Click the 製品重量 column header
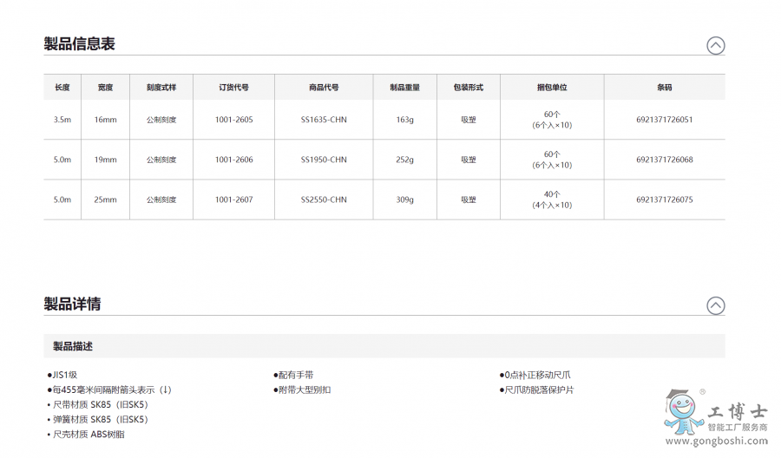781x458 pixels. pos(404,88)
